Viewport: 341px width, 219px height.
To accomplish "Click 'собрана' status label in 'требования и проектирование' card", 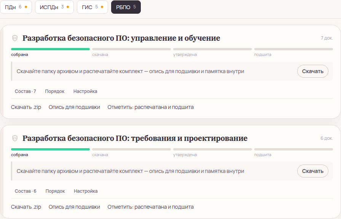I will [x=19, y=155].
